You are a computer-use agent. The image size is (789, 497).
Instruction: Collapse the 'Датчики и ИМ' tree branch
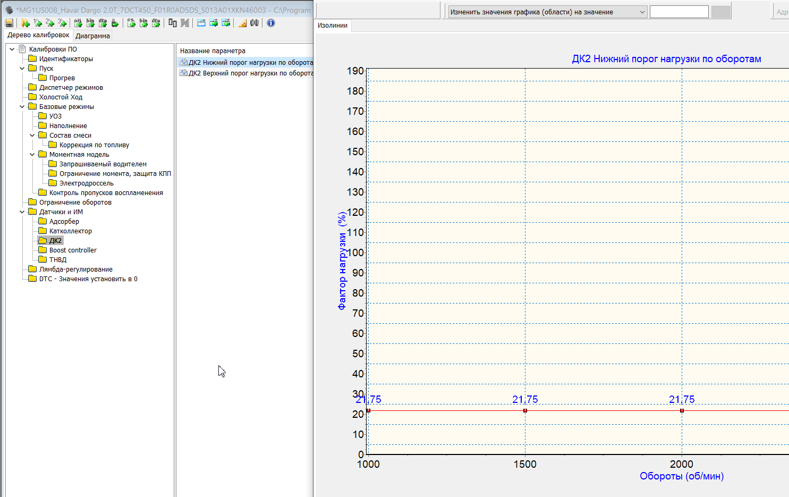pyautogui.click(x=22, y=212)
